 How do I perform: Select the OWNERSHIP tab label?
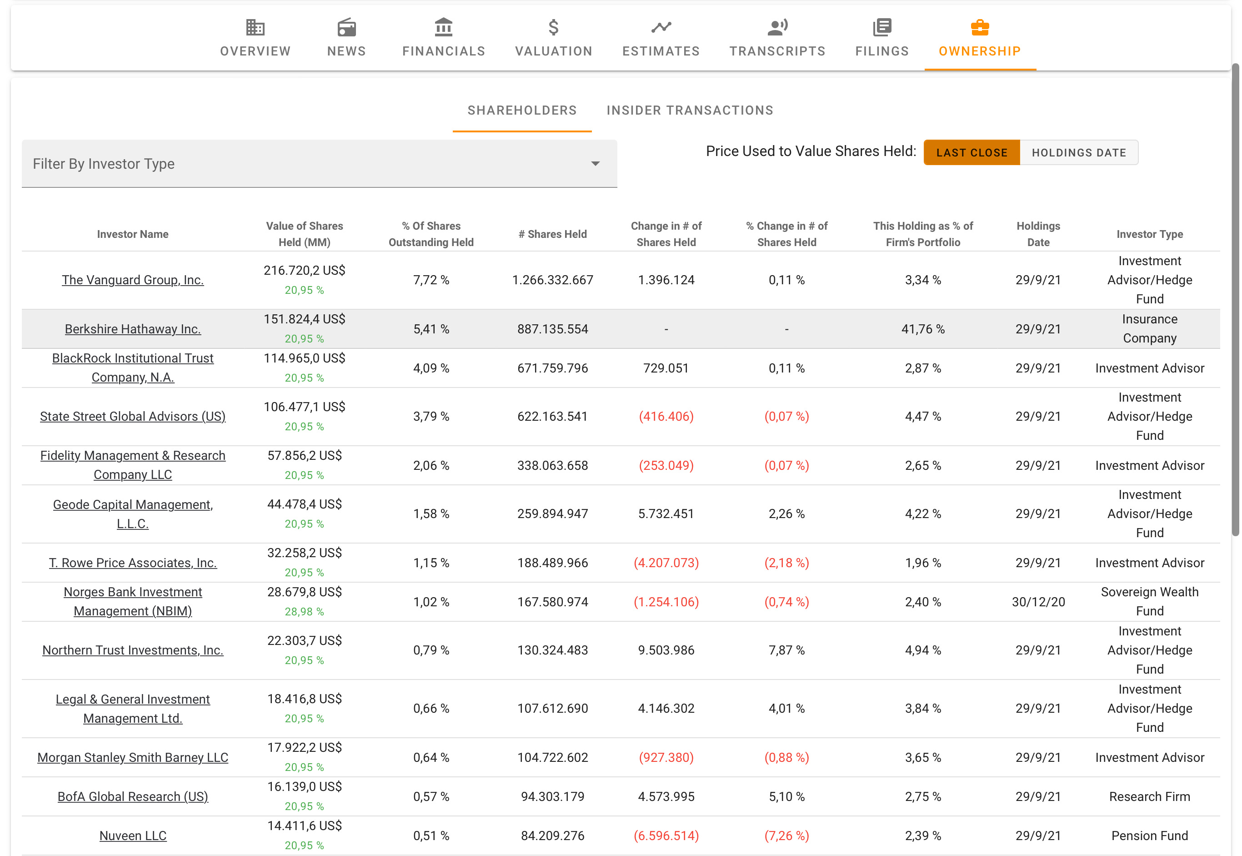pos(979,51)
